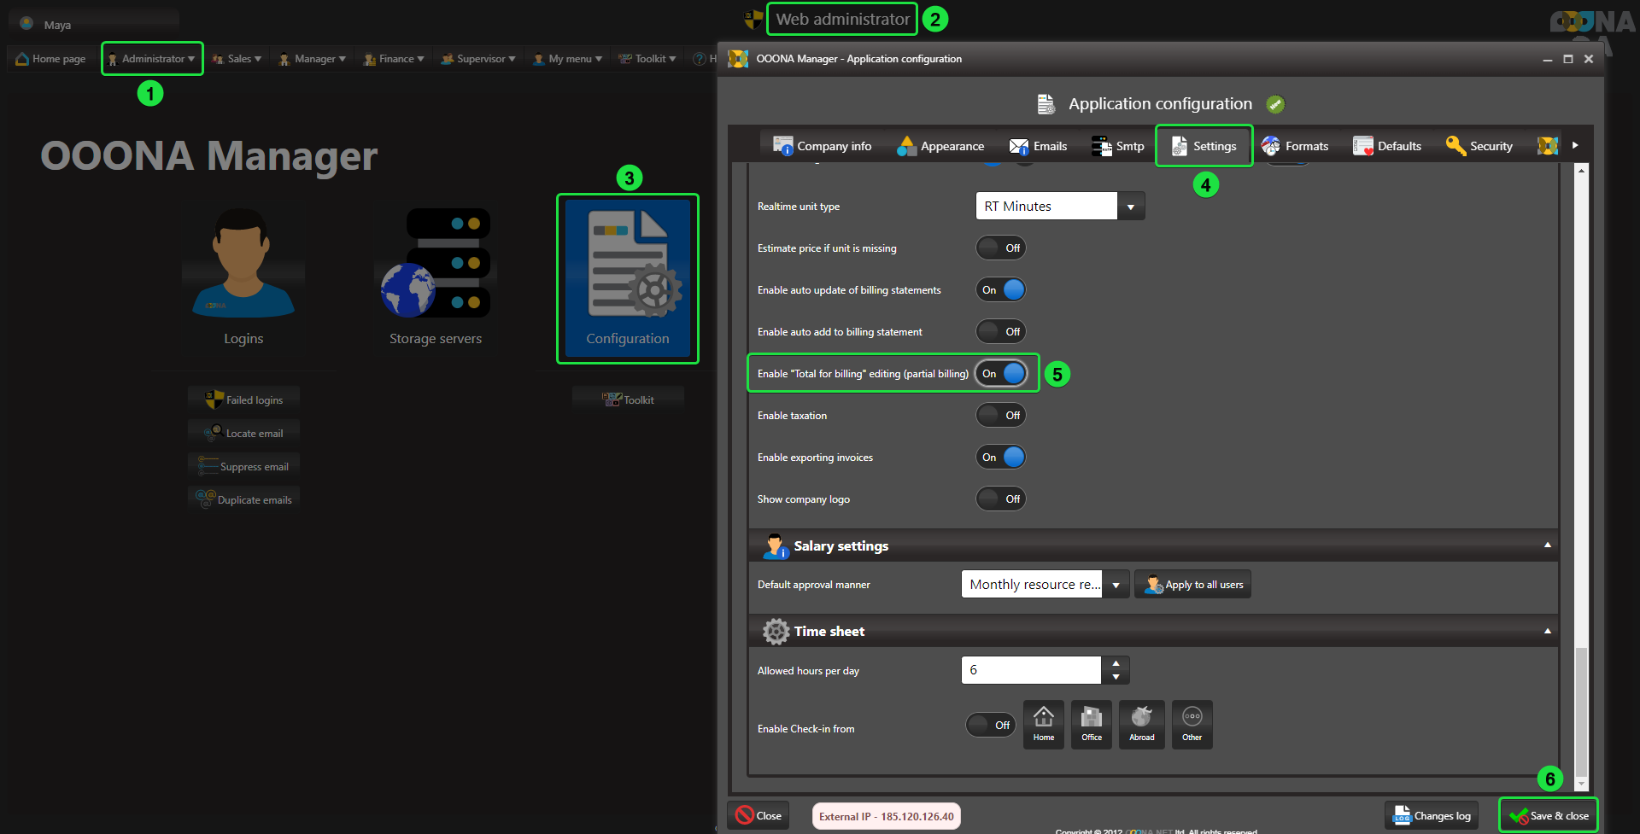Open the Configuration icon tile
The width and height of the screenshot is (1640, 834).
coord(628,273)
